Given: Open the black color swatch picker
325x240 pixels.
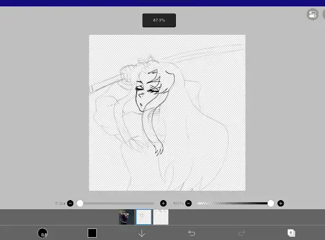Looking at the screenshot, I should pos(92,233).
